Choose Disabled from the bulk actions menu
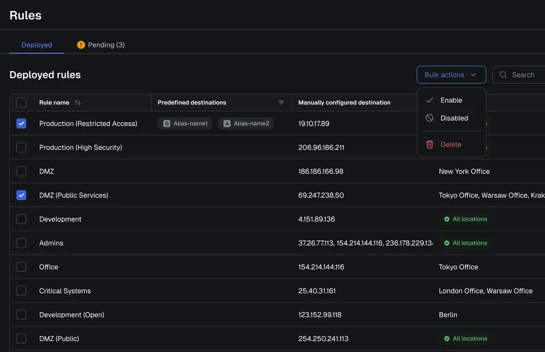The image size is (545, 352). [x=451, y=118]
